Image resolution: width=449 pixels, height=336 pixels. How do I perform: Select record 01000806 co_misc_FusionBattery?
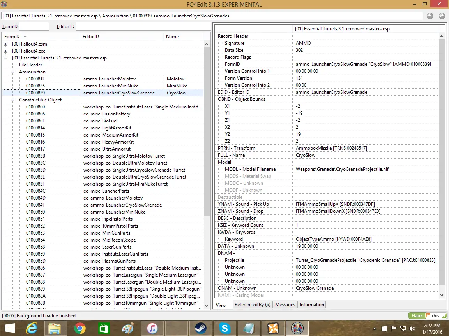103,114
